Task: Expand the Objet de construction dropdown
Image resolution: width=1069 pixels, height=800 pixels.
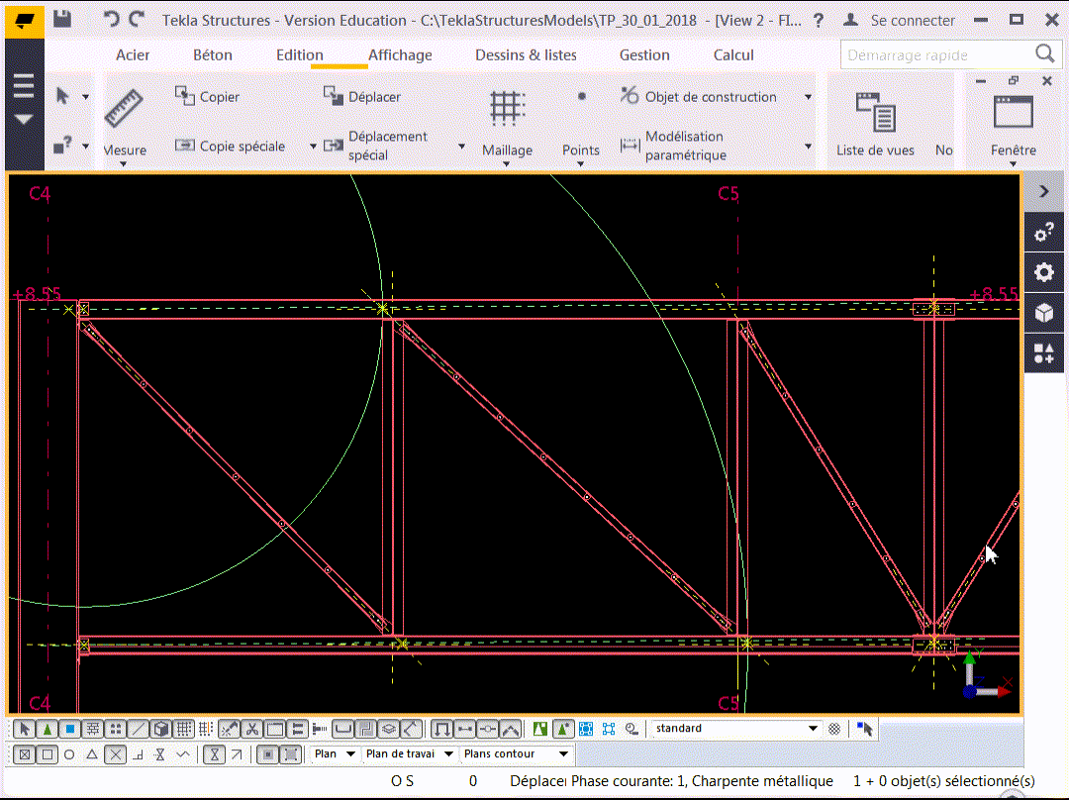Action: 808,97
